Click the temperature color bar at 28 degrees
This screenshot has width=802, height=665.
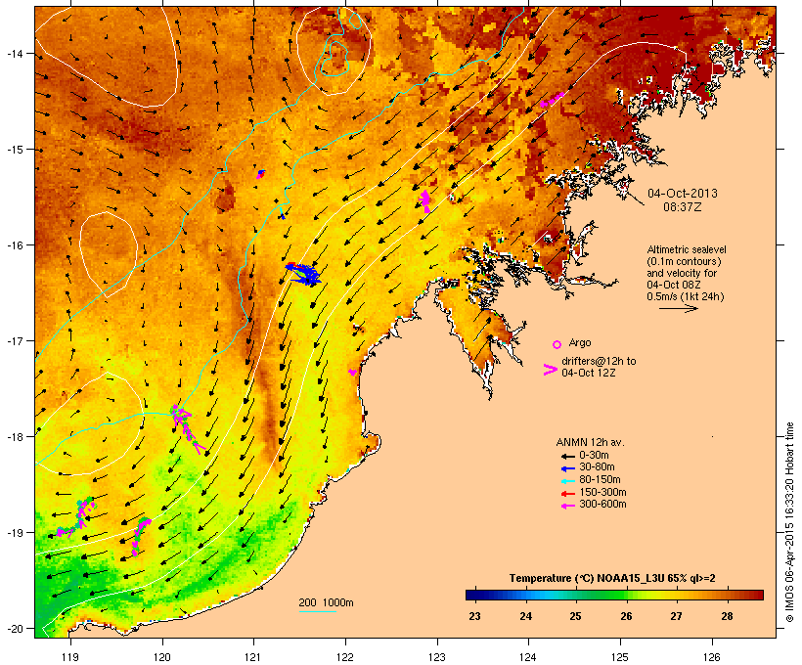click(727, 595)
